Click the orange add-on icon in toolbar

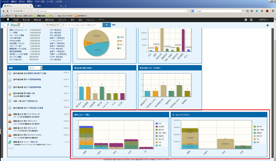[267, 11]
